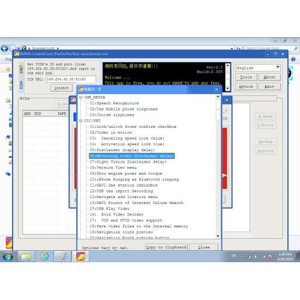Click the options list scrollbar down arrow
This screenshot has width=300, height=300.
[218, 236]
